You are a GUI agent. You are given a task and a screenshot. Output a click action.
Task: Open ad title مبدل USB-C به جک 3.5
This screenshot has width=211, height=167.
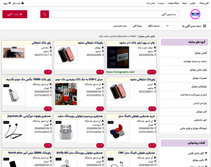click(x=79, y=79)
